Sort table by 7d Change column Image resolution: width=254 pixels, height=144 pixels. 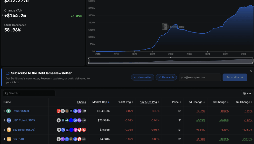click(x=220, y=102)
